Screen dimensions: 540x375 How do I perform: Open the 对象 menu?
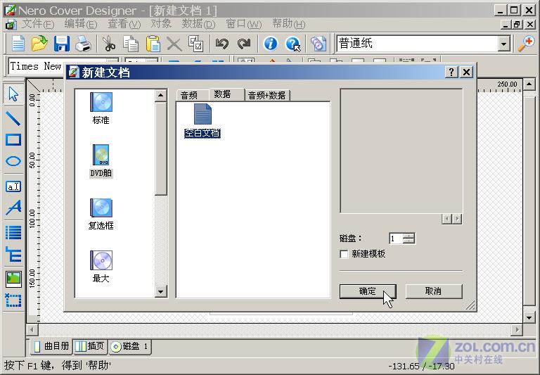[x=161, y=24]
